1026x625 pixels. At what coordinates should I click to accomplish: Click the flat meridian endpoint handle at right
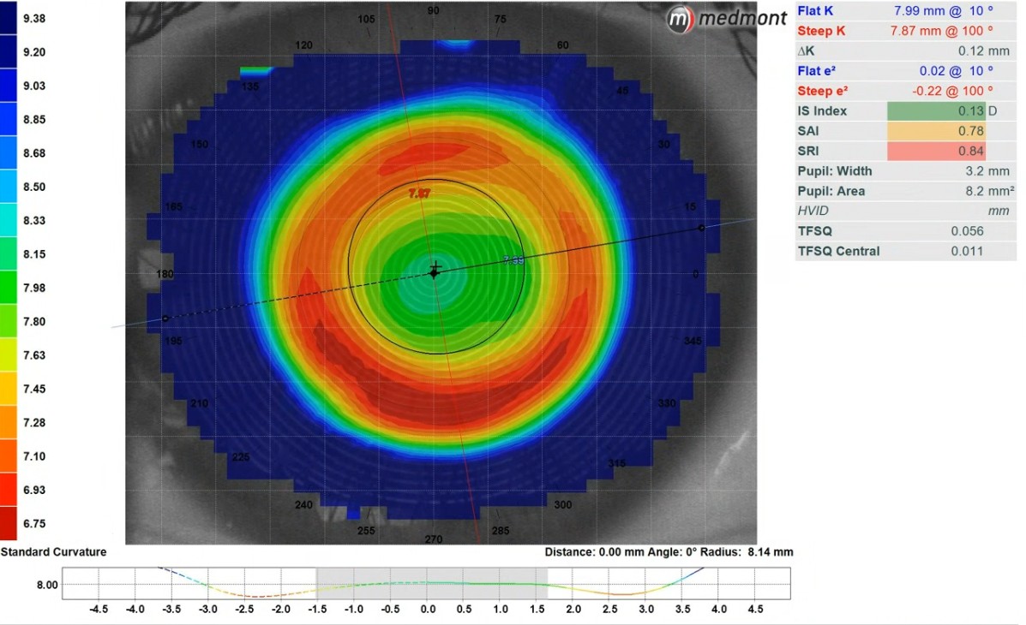point(701,228)
